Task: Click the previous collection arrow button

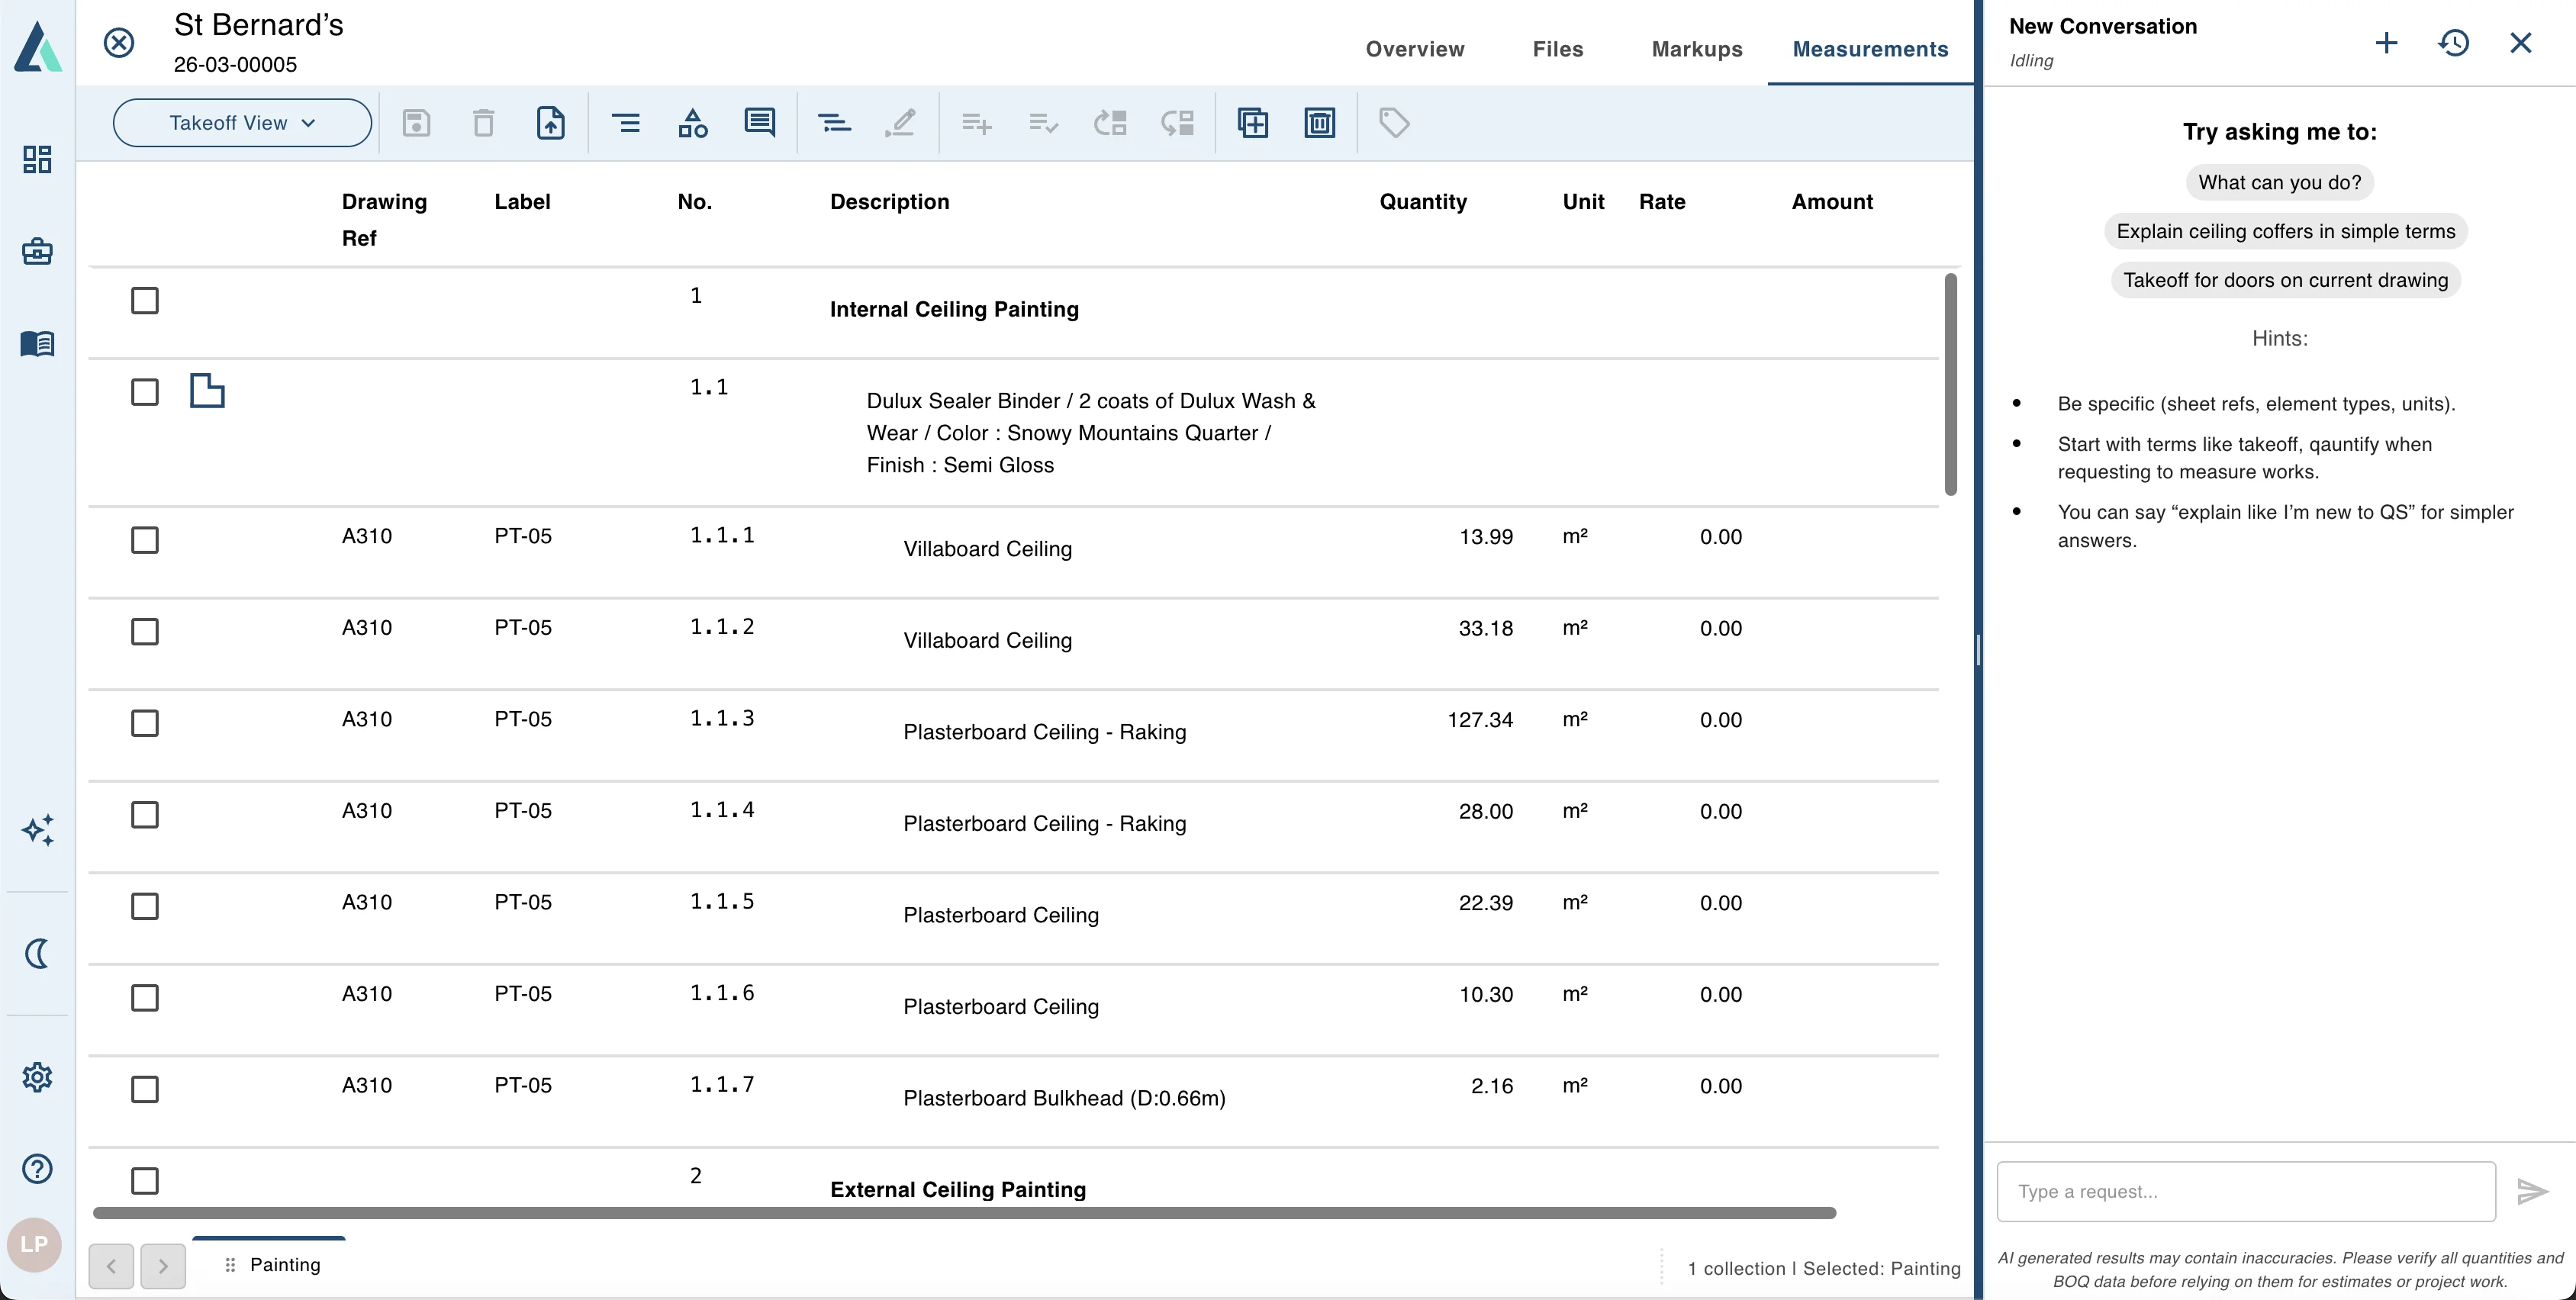Action: tap(111, 1266)
